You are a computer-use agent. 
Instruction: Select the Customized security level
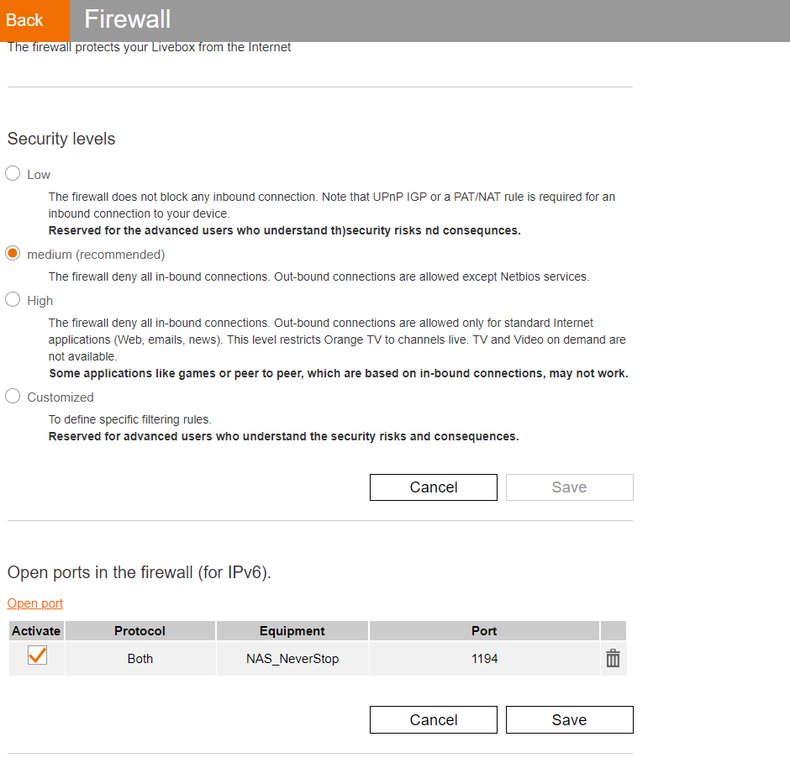pos(13,397)
